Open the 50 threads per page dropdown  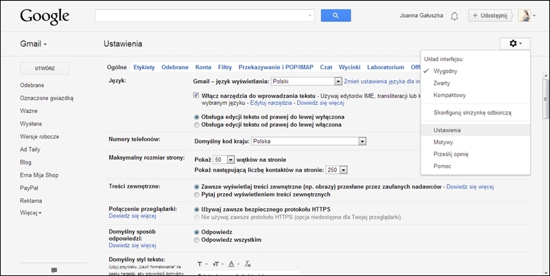point(224,160)
